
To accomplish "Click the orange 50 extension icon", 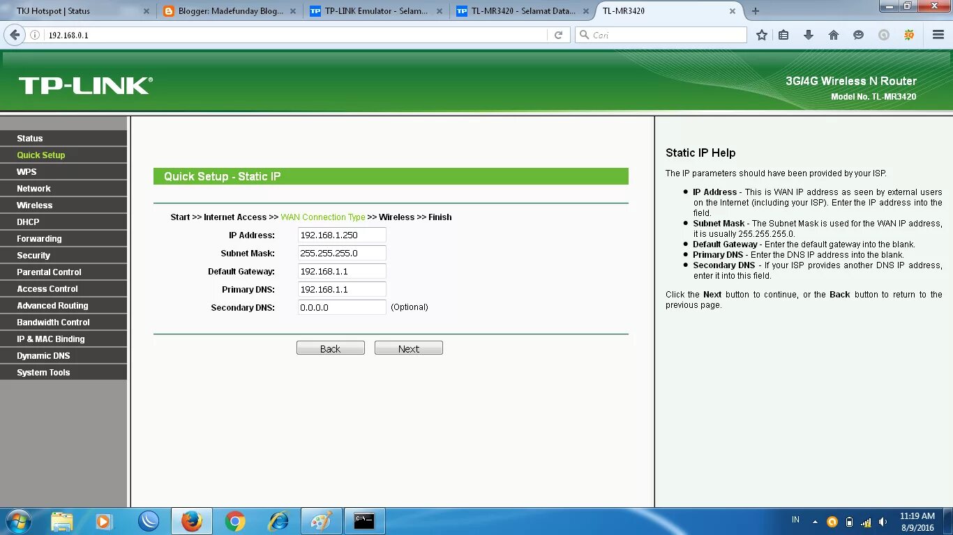I will click(x=909, y=35).
